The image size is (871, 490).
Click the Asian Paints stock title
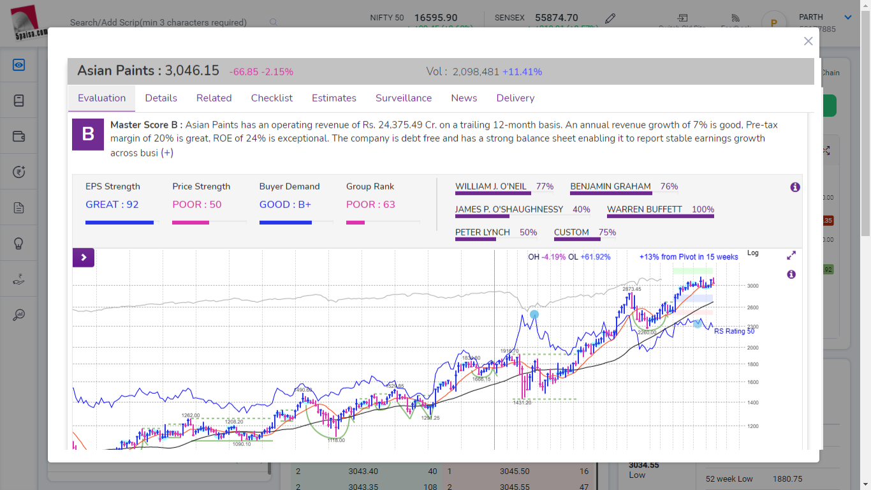point(115,71)
